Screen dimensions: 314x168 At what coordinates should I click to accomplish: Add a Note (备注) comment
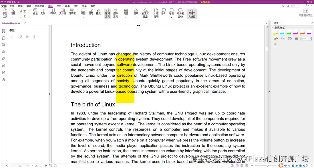[35, 12]
